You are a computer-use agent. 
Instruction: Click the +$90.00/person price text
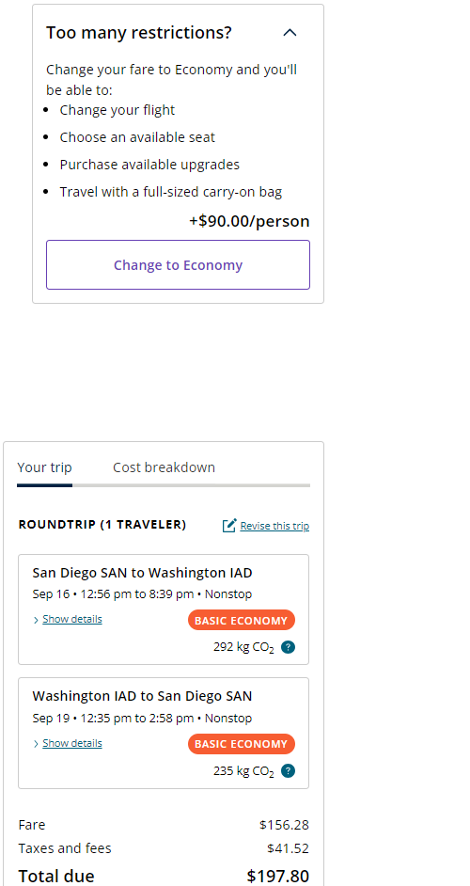coord(249,221)
